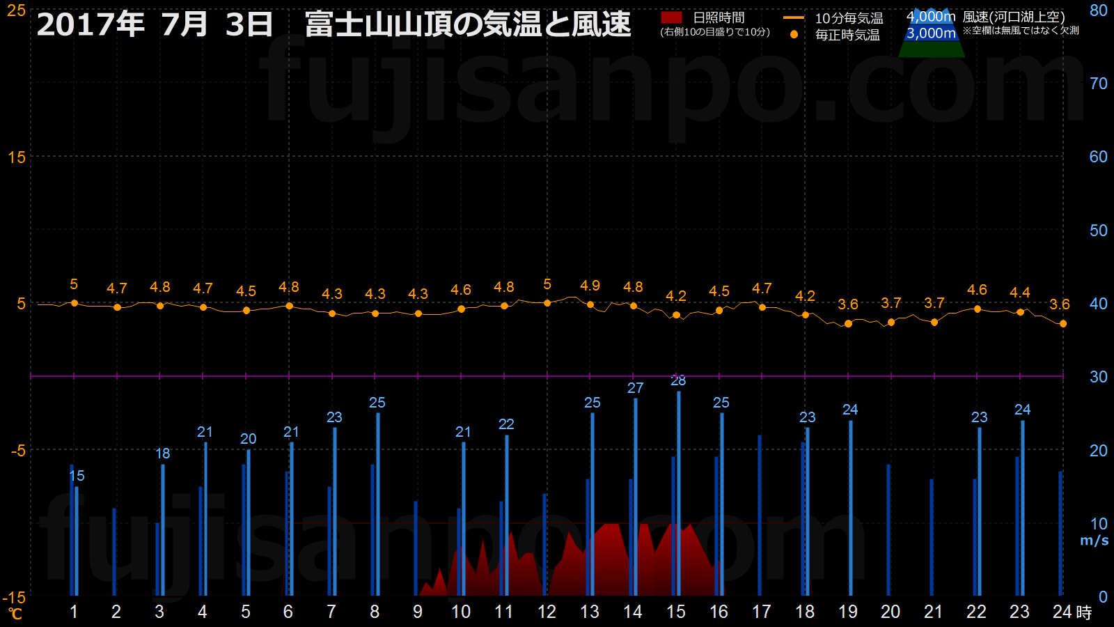Screen dimensions: 1114x627
Task: Click the m/s unit label on right axis
Action: [1094, 541]
